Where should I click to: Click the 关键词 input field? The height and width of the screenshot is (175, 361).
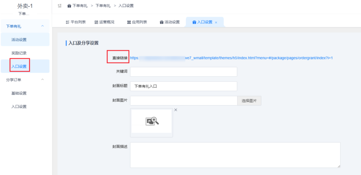tap(183, 72)
